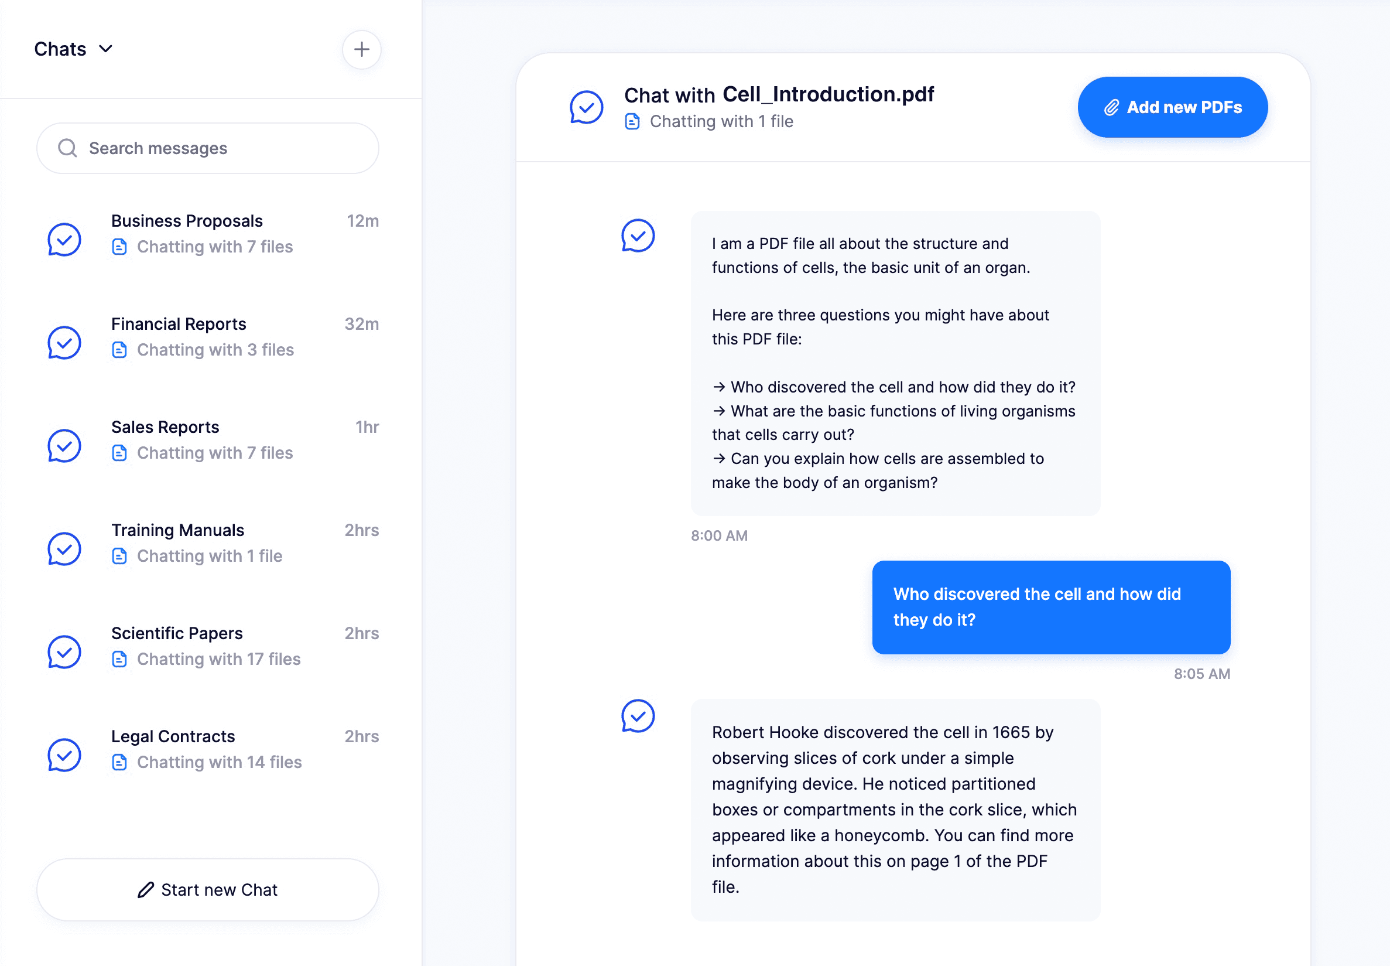Click the Financial Reports chat bubble icon
This screenshot has height=966, width=1390.
[x=64, y=343]
